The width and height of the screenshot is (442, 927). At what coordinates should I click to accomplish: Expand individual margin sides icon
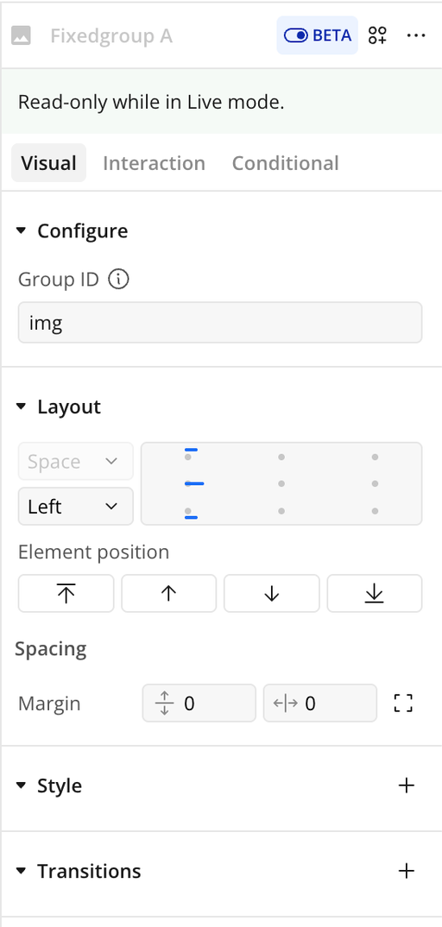(403, 703)
